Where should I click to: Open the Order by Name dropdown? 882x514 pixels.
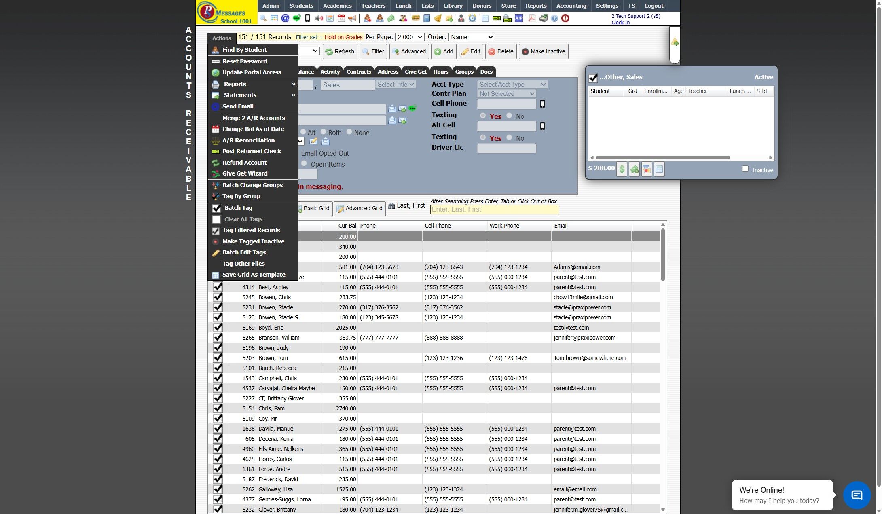pyautogui.click(x=472, y=37)
